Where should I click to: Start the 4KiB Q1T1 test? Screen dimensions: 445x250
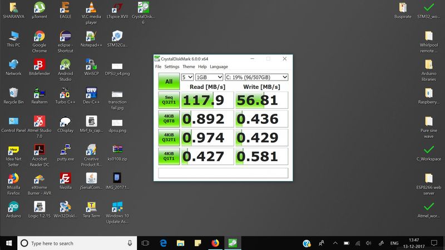pos(169,156)
